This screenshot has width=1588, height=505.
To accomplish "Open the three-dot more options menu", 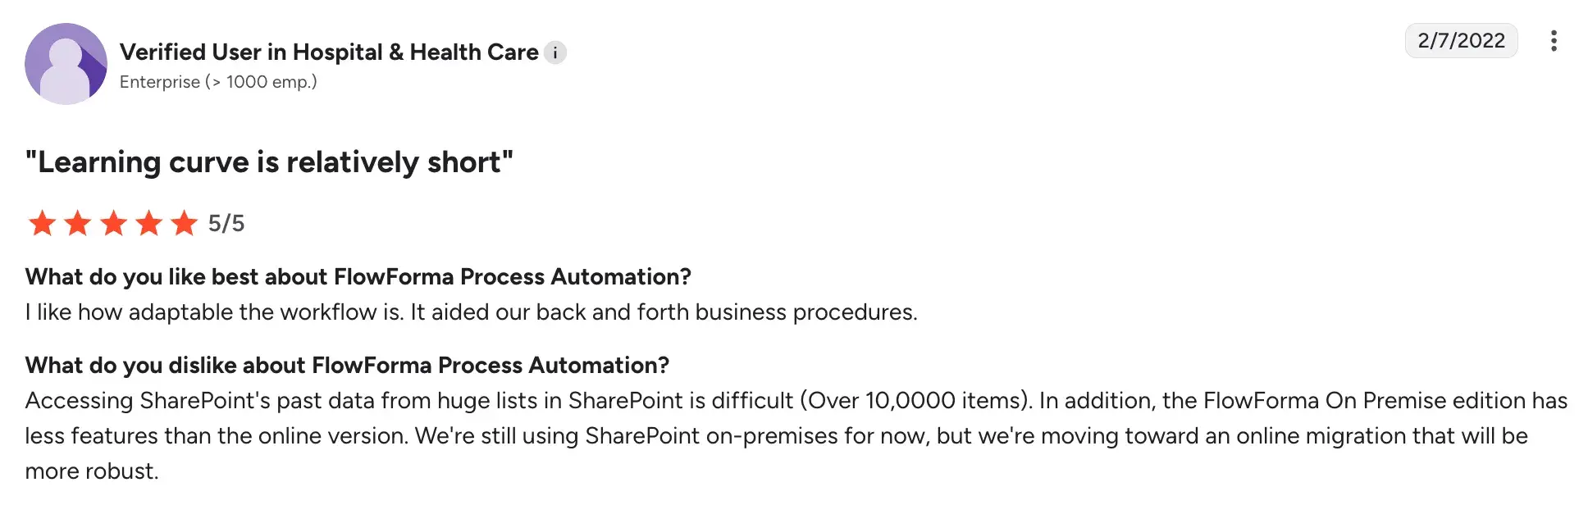I will [1553, 41].
